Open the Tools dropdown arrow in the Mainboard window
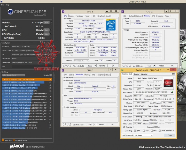 [95, 124]
